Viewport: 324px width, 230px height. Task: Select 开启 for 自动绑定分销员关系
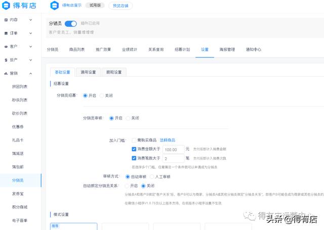127,186
